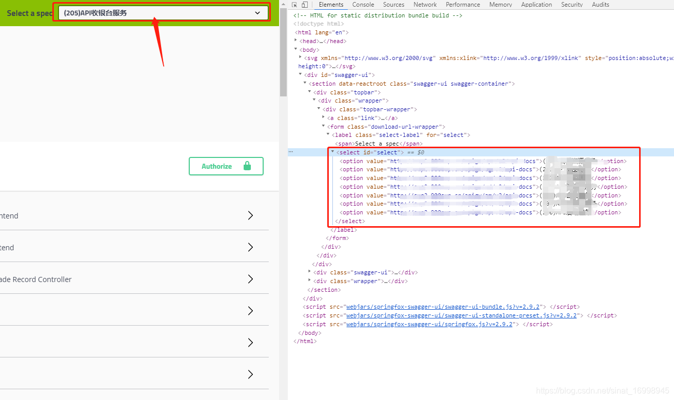Select the label class select-label line

tap(400, 135)
